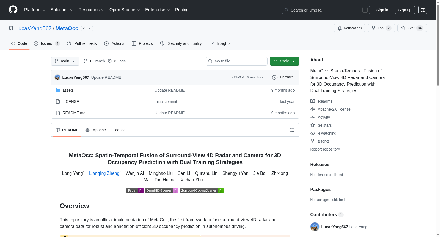Expand the Open Source menu
The width and height of the screenshot is (440, 237).
[x=125, y=10]
